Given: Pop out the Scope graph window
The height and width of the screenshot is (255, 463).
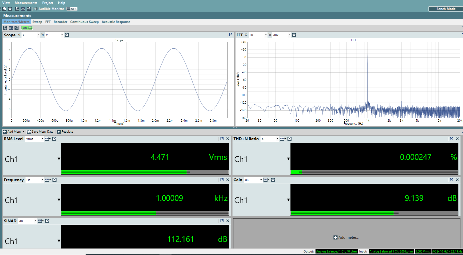Looking at the screenshot, I should click(231, 35).
